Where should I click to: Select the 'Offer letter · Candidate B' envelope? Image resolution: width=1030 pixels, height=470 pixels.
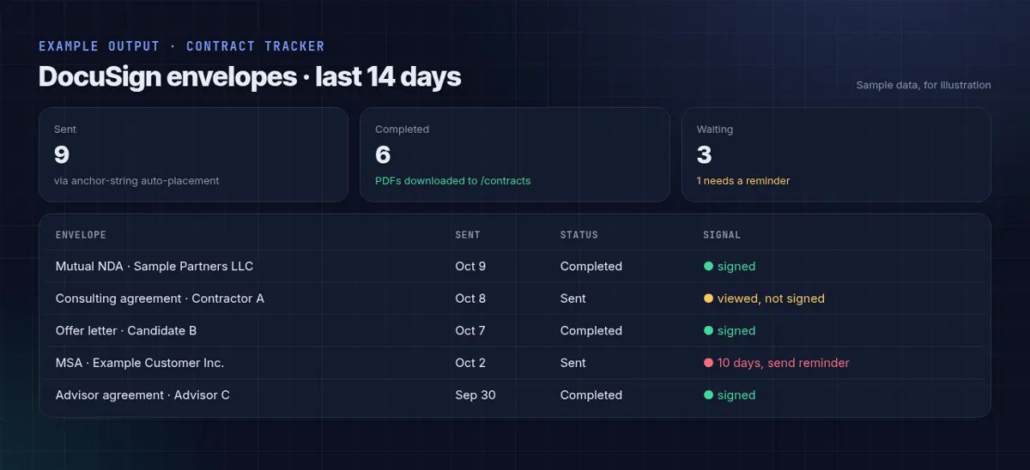tap(126, 330)
